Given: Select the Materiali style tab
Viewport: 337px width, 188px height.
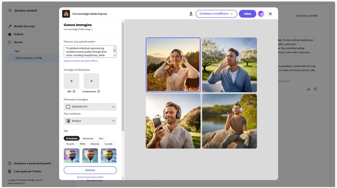Looking at the screenshot, I should click(x=95, y=144).
